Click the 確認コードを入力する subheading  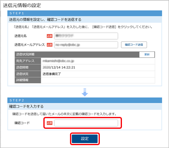tap(26, 106)
